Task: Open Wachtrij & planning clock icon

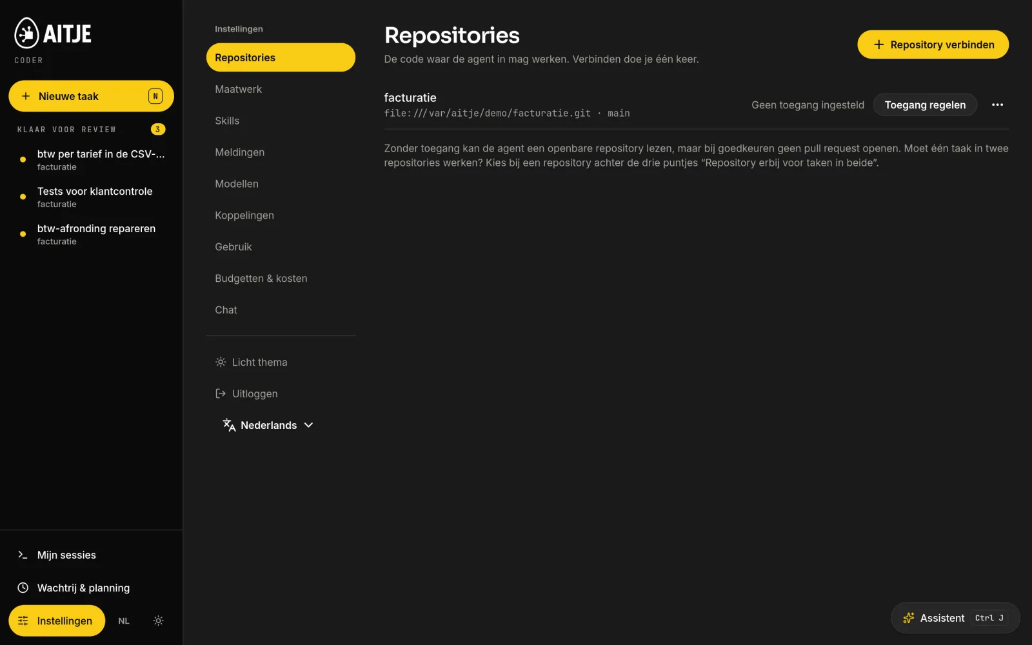Action: point(23,588)
